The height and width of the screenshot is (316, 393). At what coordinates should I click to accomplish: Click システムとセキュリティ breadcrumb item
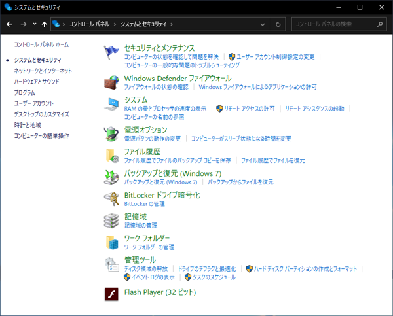tap(143, 24)
